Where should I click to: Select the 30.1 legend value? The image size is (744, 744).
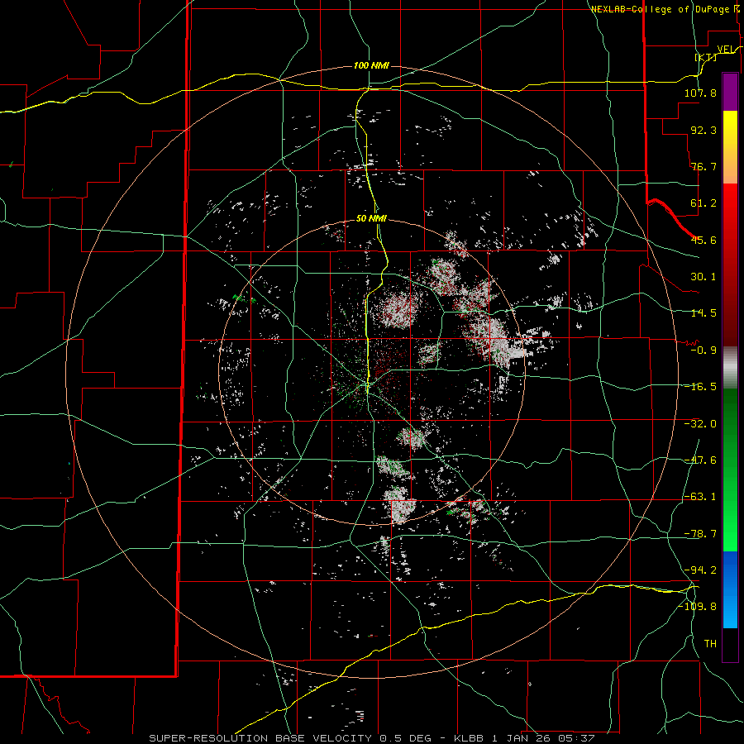coord(703,277)
